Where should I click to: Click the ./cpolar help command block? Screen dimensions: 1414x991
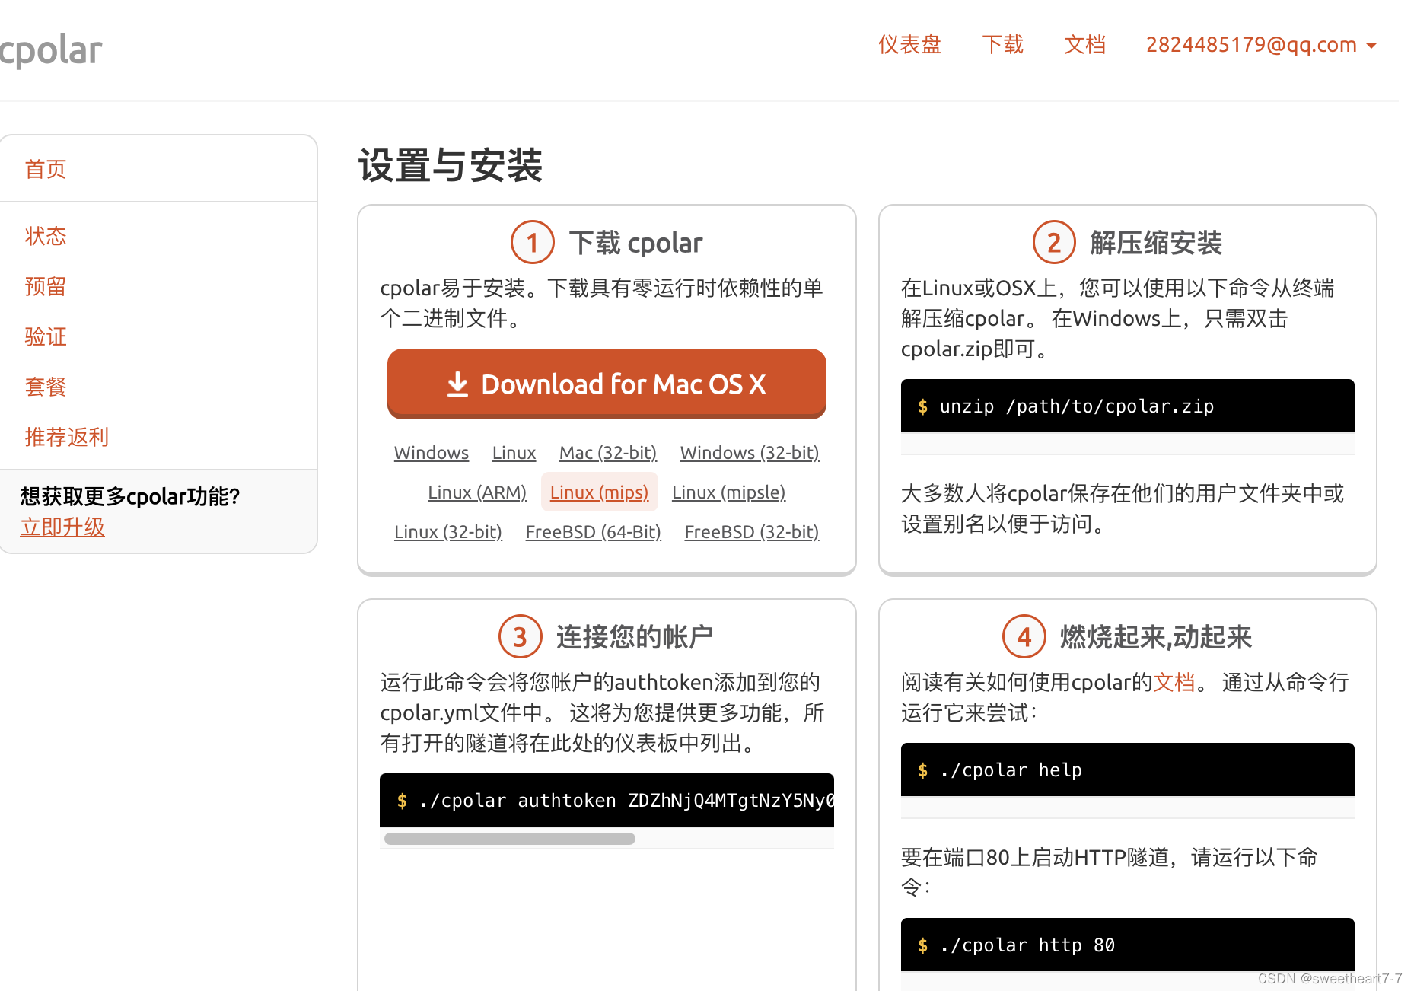1128,770
